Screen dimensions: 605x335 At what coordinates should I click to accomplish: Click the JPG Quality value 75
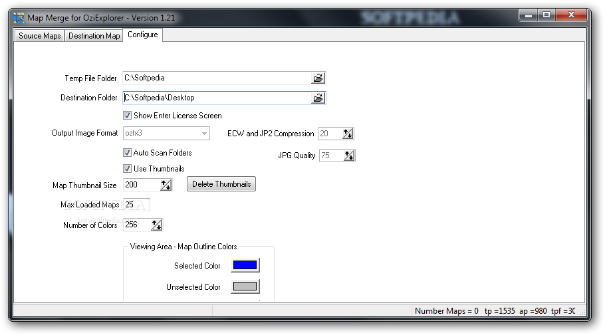pos(326,156)
